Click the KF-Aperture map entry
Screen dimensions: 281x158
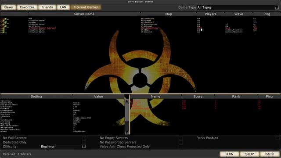(149, 28)
